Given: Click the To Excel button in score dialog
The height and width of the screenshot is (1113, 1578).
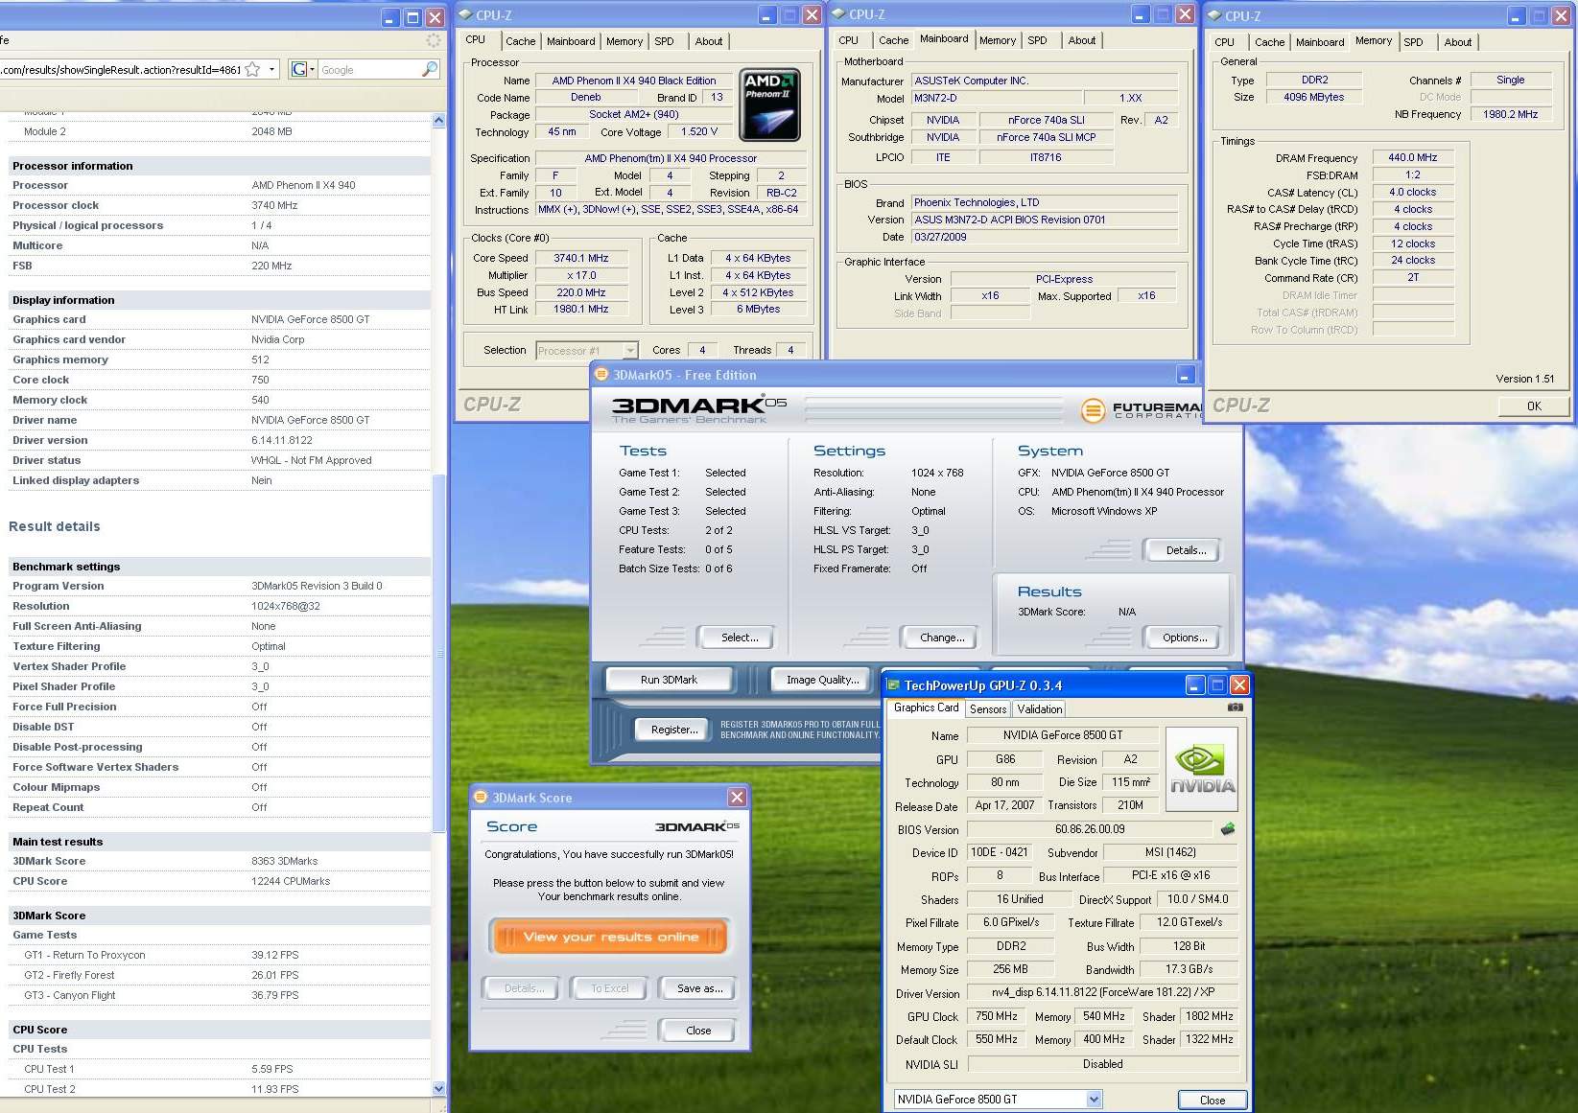Looking at the screenshot, I should point(610,988).
